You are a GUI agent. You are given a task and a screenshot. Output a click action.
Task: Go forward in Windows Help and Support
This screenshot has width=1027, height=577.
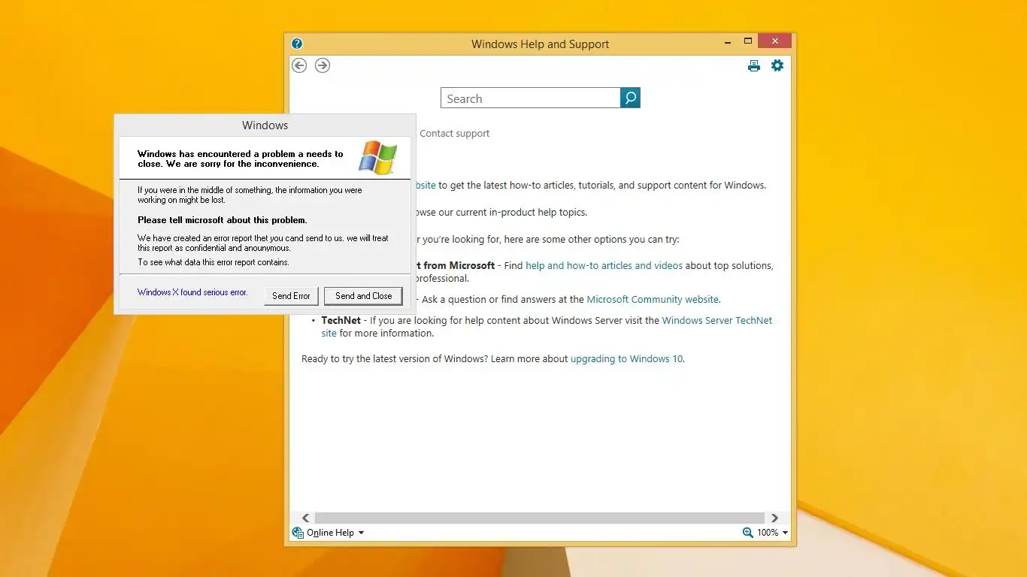point(323,65)
